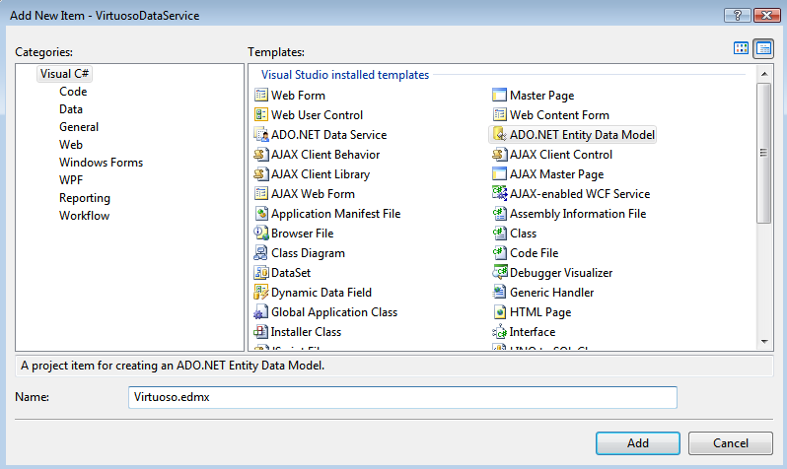The height and width of the screenshot is (469, 787).
Task: Click the Application Manifest File icon
Action: (x=261, y=213)
